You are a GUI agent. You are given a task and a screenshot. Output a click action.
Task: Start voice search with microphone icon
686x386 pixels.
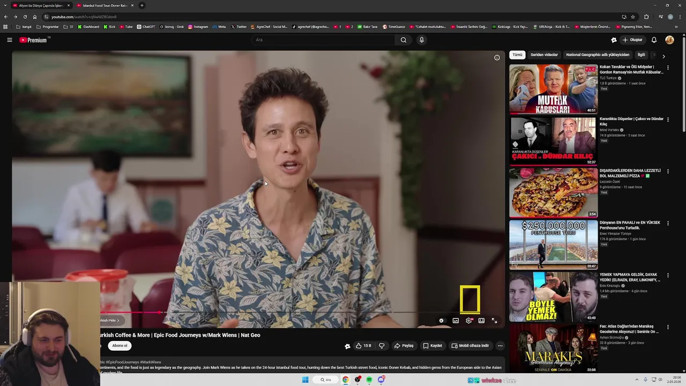click(422, 40)
